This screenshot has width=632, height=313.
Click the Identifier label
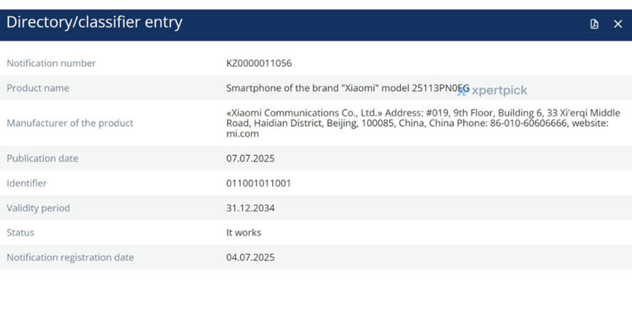[x=27, y=183]
